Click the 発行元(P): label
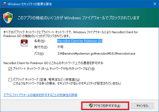Screen dimensions: 159x112 [x=41, y=47]
